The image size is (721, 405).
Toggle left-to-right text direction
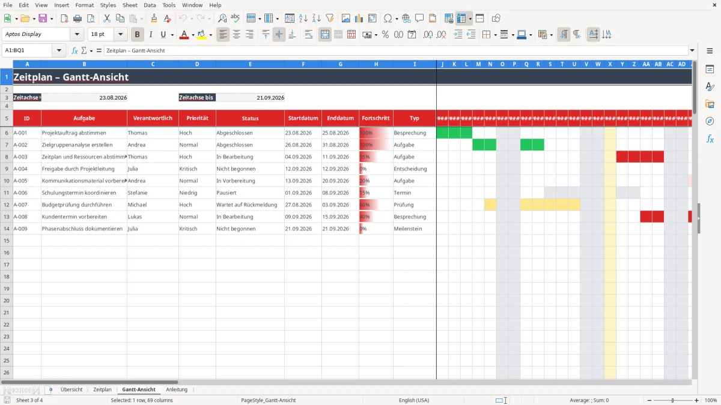[x=564, y=35]
